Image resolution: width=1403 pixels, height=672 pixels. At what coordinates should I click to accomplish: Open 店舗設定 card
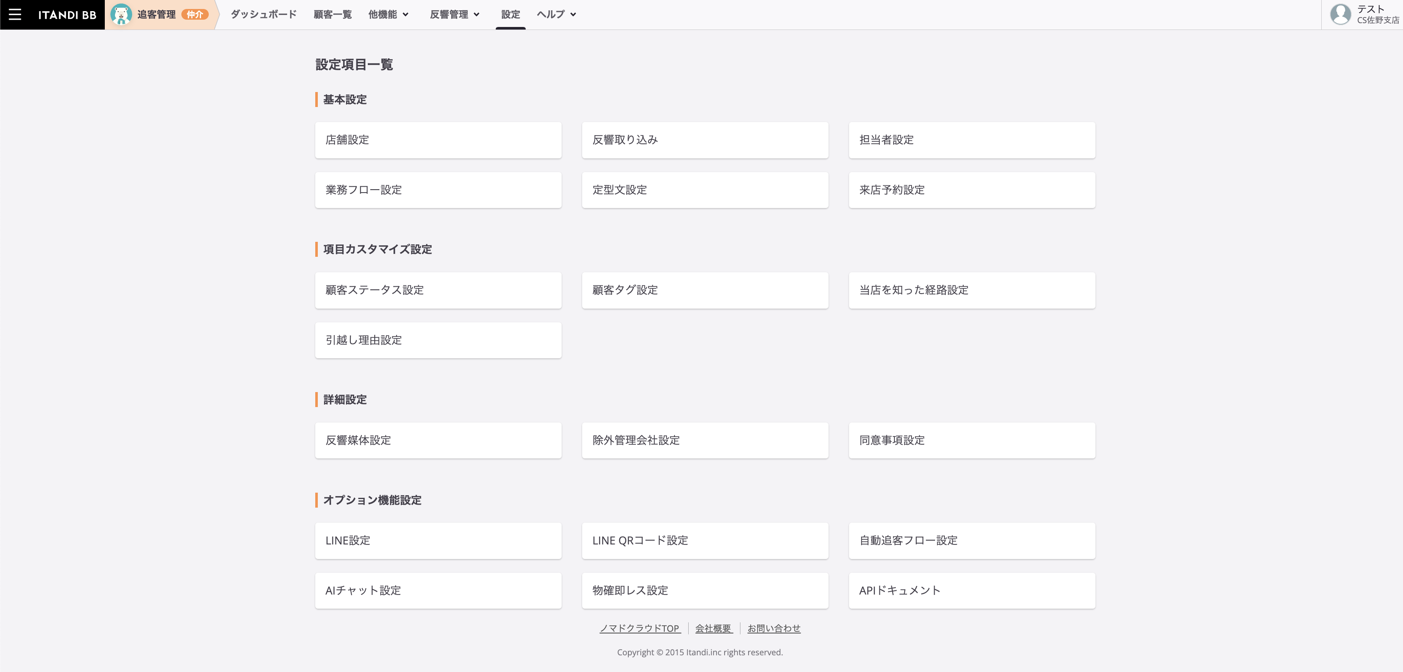438,140
